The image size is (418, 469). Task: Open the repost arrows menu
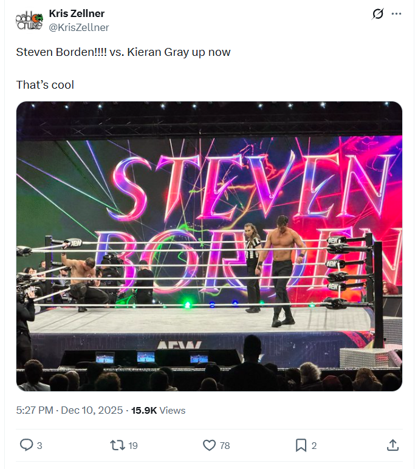tap(117, 445)
